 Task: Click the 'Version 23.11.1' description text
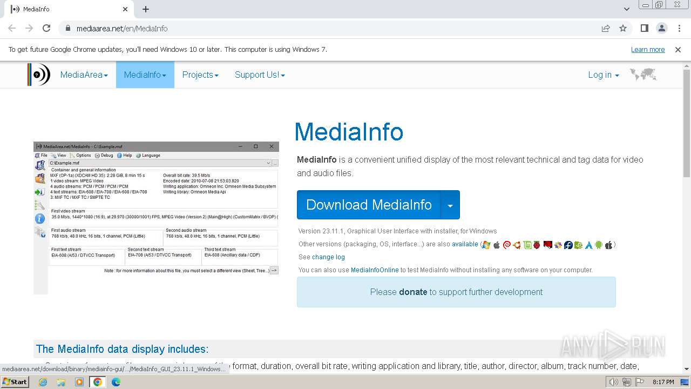[x=397, y=231]
